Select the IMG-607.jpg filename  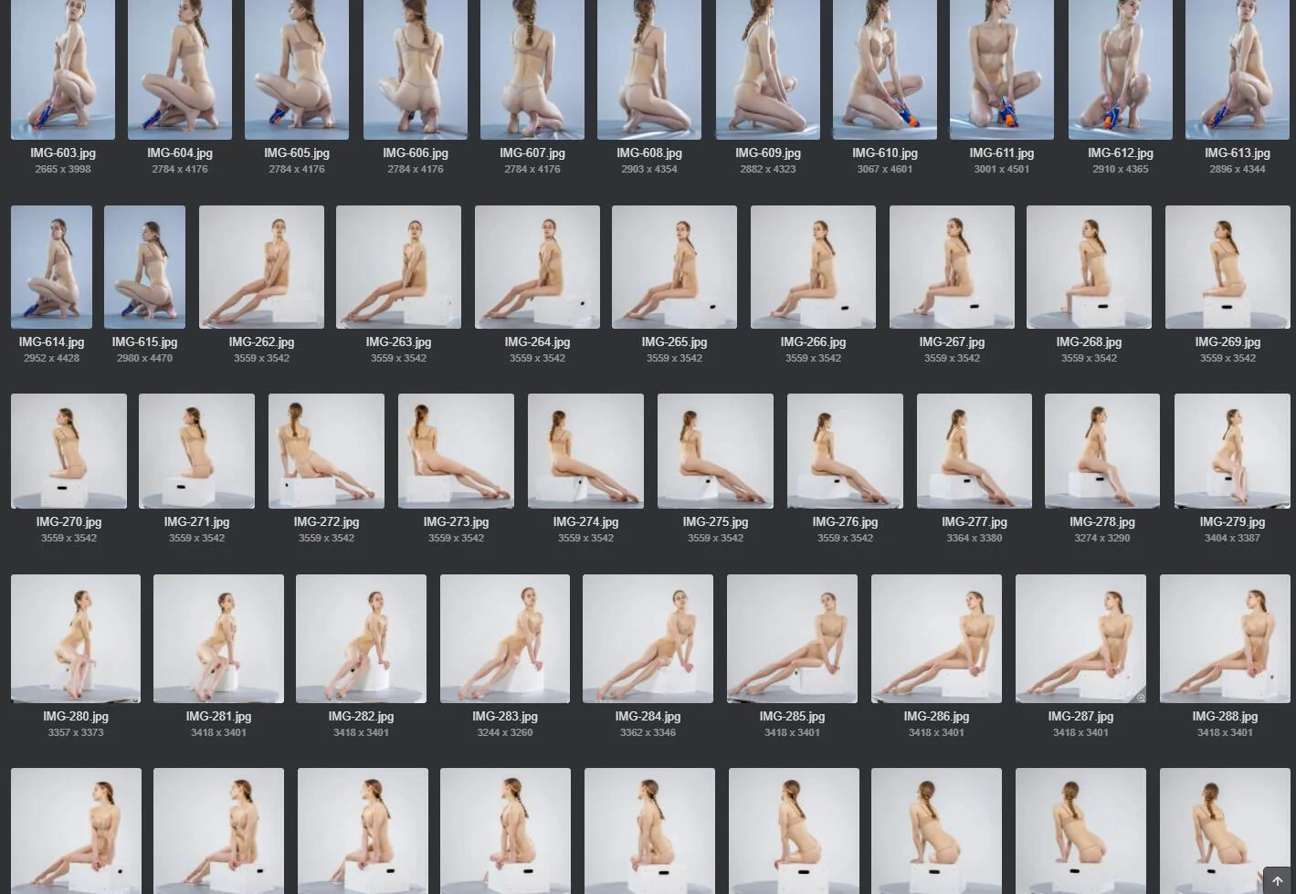pos(532,153)
